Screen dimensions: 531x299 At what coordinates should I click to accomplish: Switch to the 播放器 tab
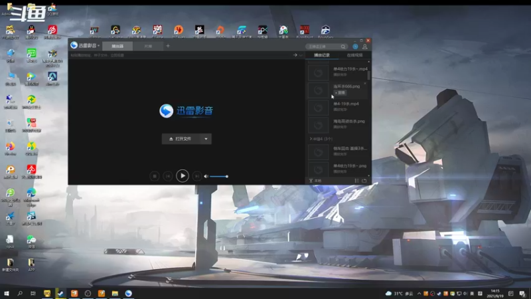click(117, 46)
